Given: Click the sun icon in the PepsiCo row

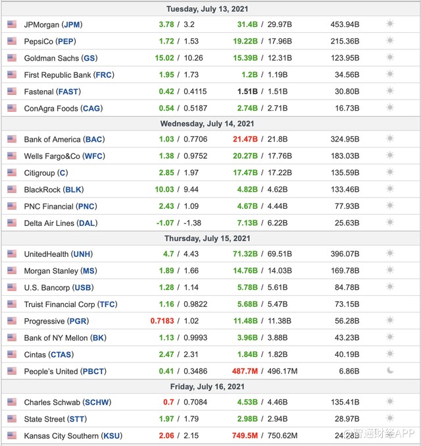Looking at the screenshot, I should pyautogui.click(x=390, y=41).
